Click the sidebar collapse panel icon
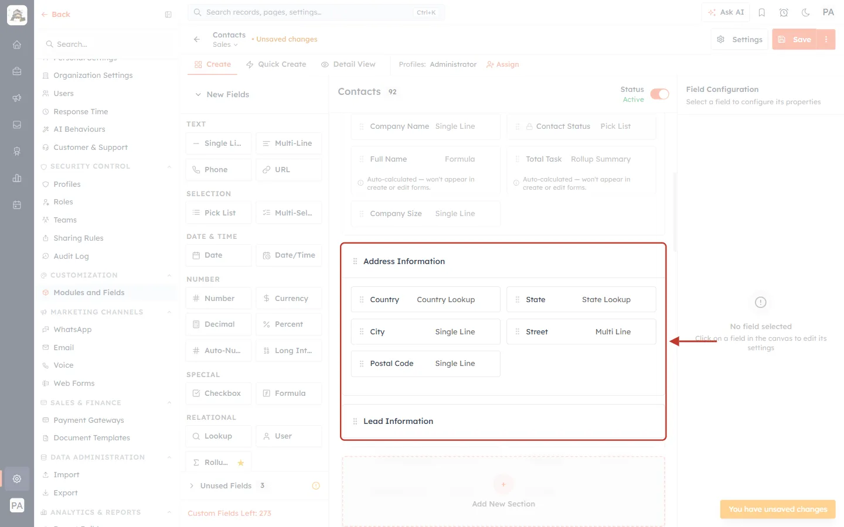844x527 pixels. pos(168,15)
